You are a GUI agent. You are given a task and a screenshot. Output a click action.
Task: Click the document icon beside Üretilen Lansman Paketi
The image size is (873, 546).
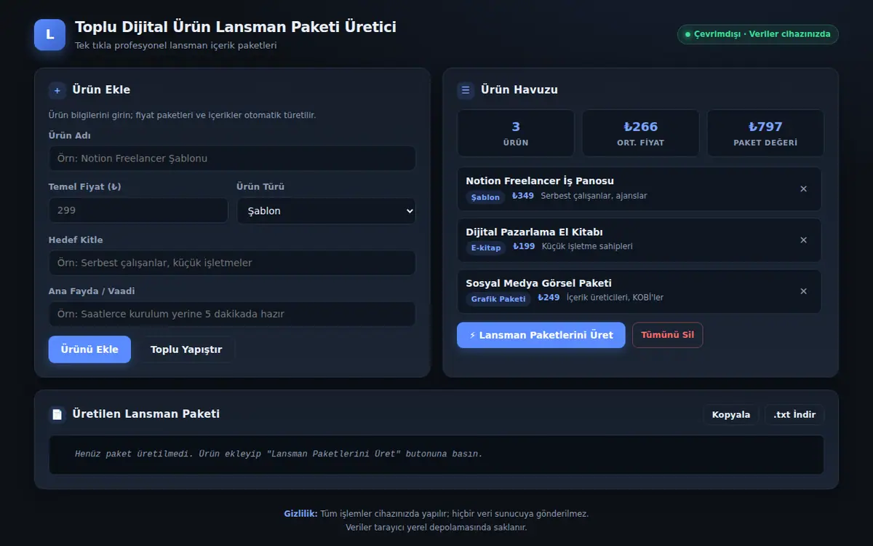[57, 414]
